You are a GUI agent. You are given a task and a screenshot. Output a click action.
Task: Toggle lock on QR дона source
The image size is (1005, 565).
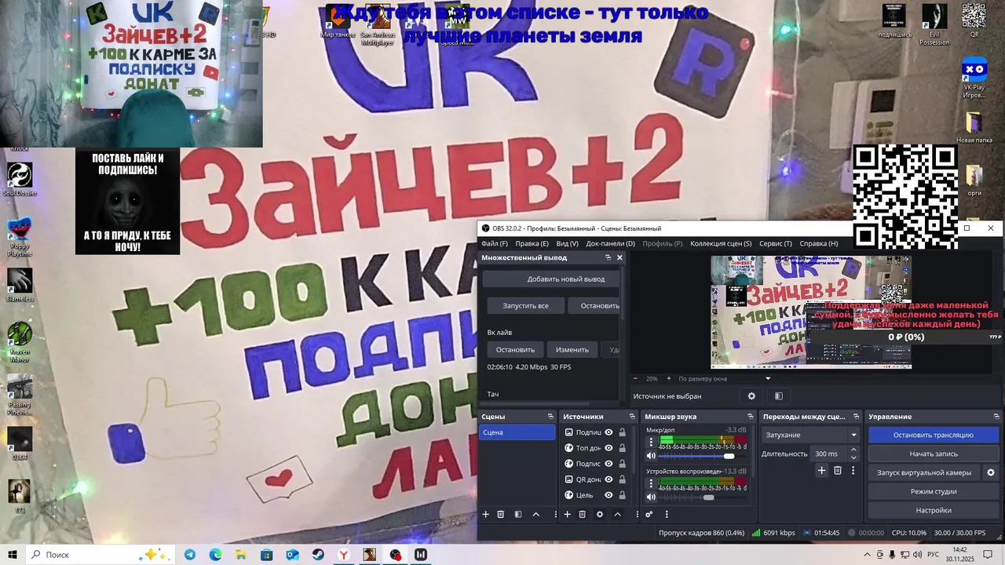pos(623,479)
